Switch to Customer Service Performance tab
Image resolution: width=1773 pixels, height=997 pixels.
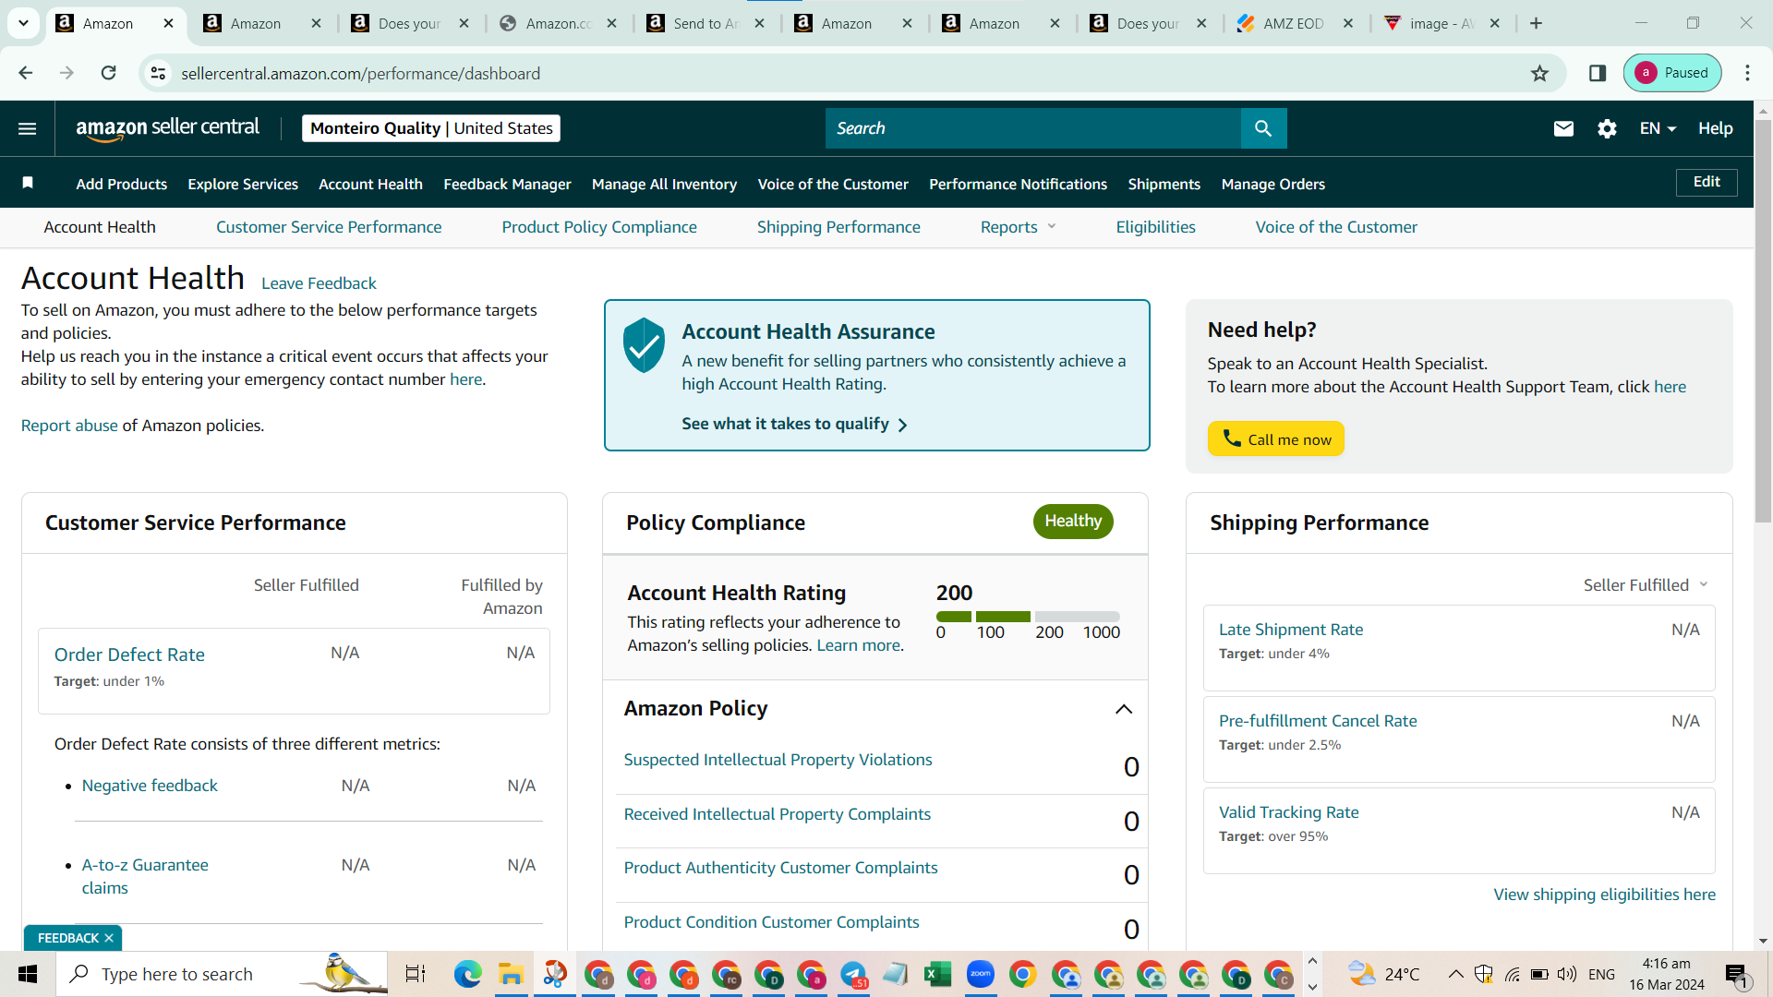click(x=329, y=227)
